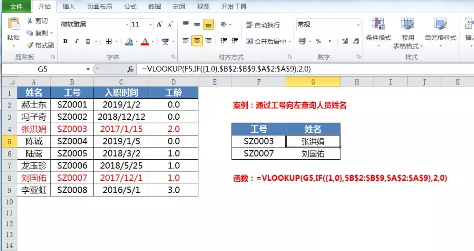Click into the formula bar VLOOKUP text
Viewport: 474px width, 251px height.
226,69
